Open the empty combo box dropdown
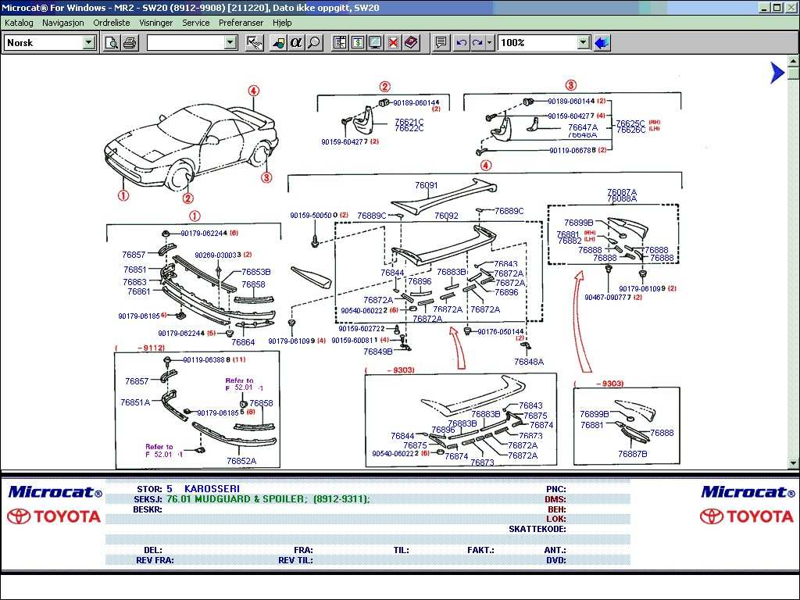 (x=230, y=42)
